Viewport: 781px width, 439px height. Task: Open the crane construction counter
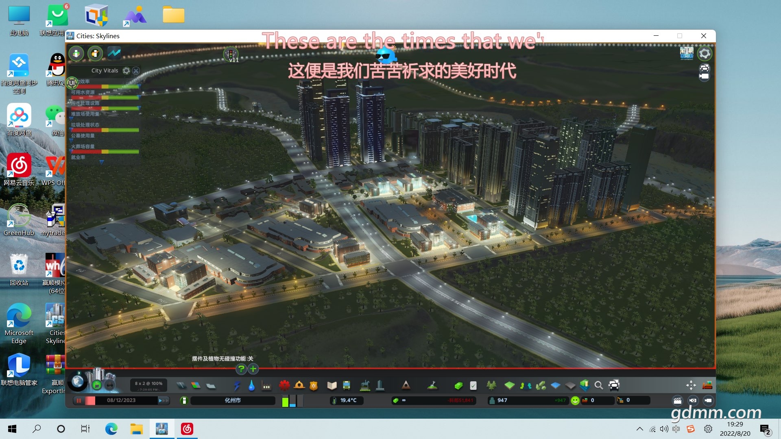click(633, 400)
